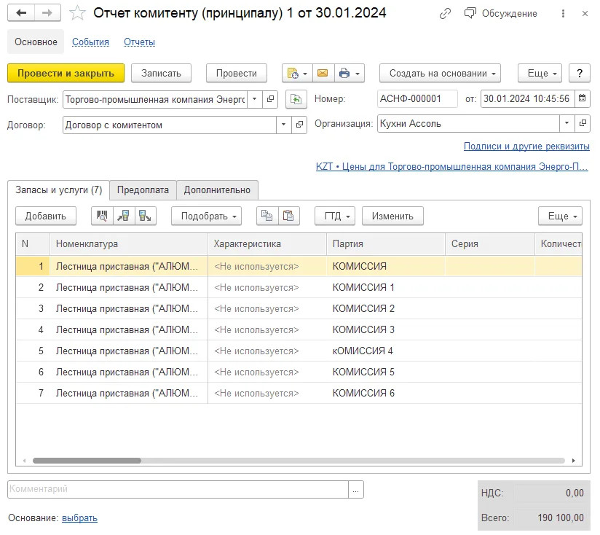Open the Подобрать dropdown menu

click(207, 216)
